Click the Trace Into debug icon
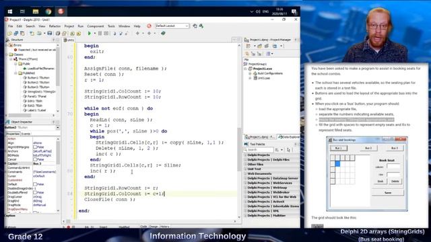Screen dimensions: 431x242 (x=114, y=34)
